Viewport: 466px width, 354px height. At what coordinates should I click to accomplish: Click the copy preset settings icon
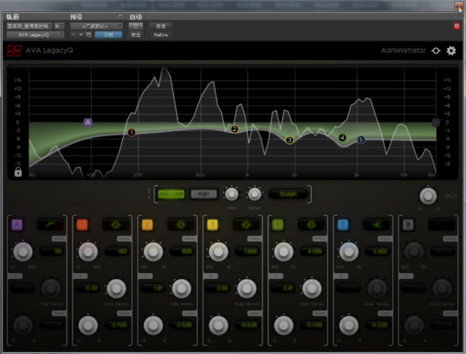89,35
